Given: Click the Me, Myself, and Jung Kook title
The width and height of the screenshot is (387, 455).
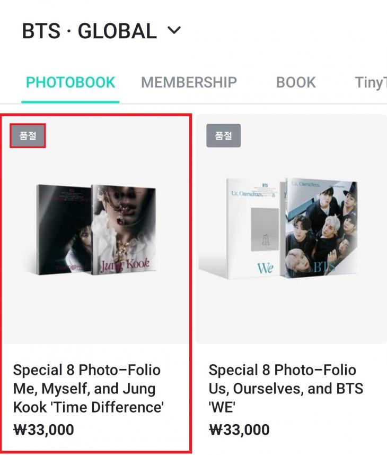Looking at the screenshot, I should pyautogui.click(x=88, y=389).
